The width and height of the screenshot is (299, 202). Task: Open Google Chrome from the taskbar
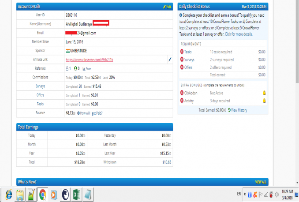point(43,195)
